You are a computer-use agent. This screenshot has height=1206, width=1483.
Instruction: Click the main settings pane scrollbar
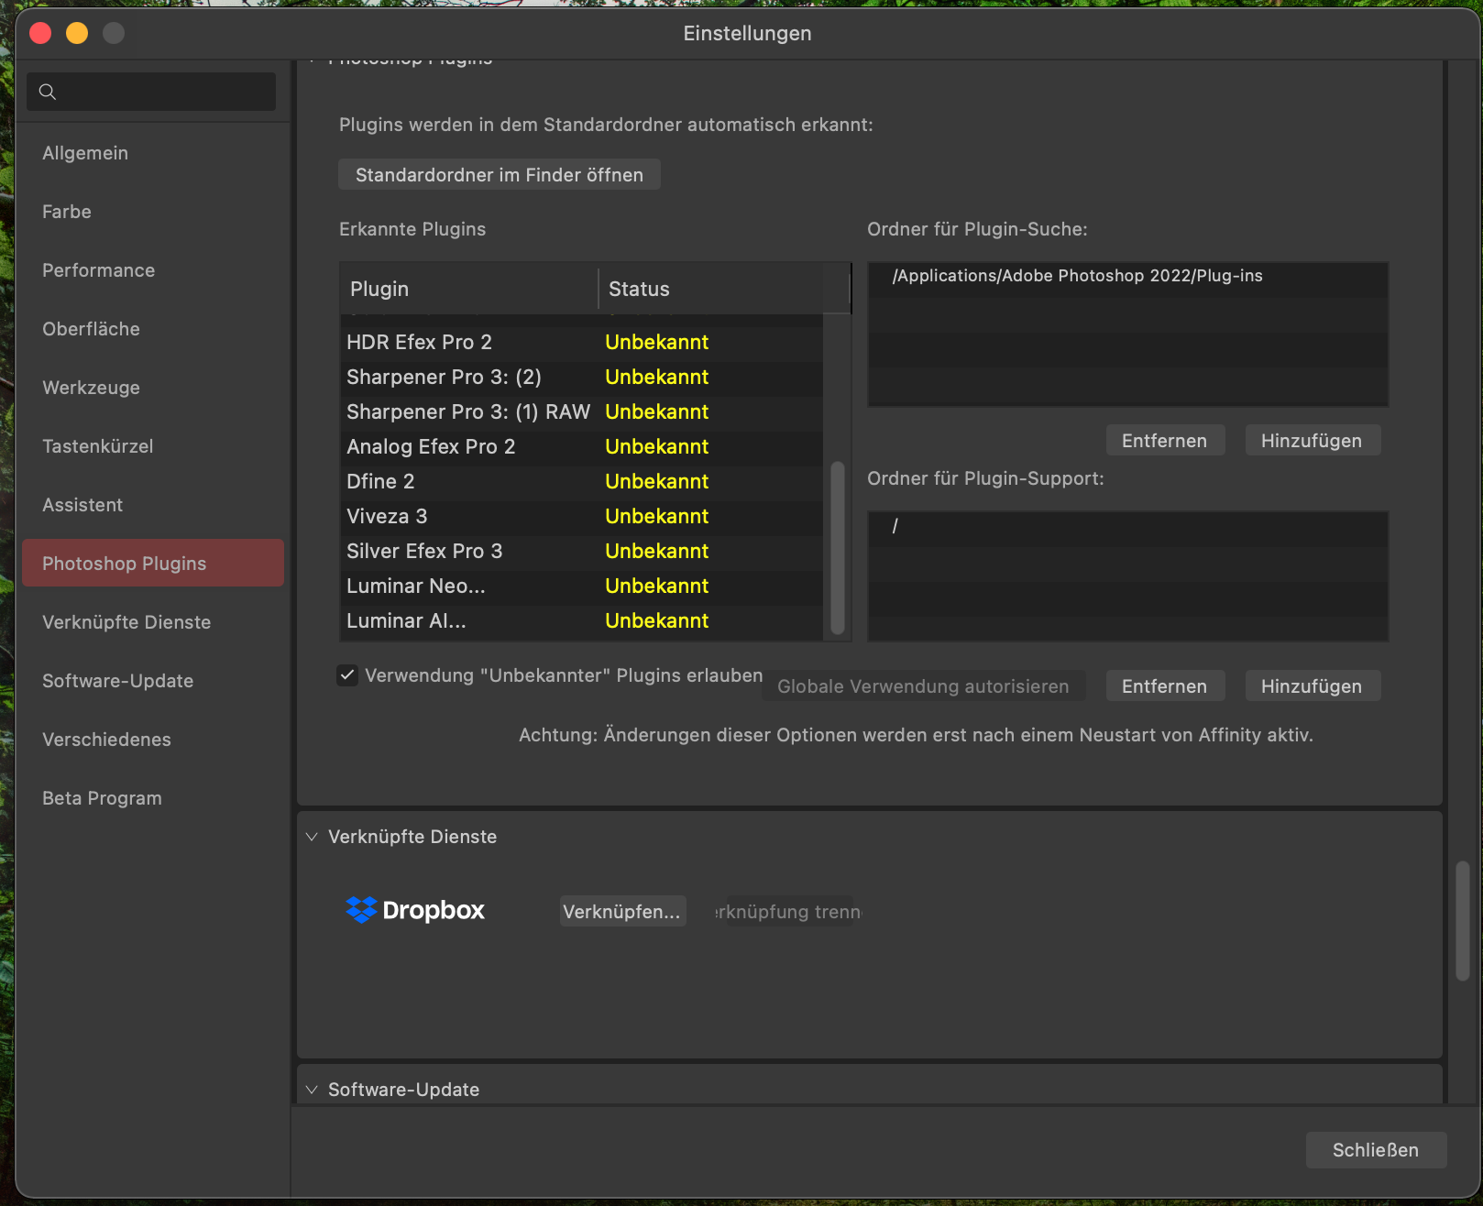pos(1463,921)
